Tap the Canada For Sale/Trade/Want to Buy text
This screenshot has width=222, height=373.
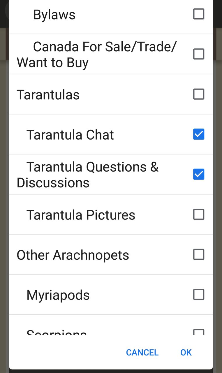click(x=97, y=54)
